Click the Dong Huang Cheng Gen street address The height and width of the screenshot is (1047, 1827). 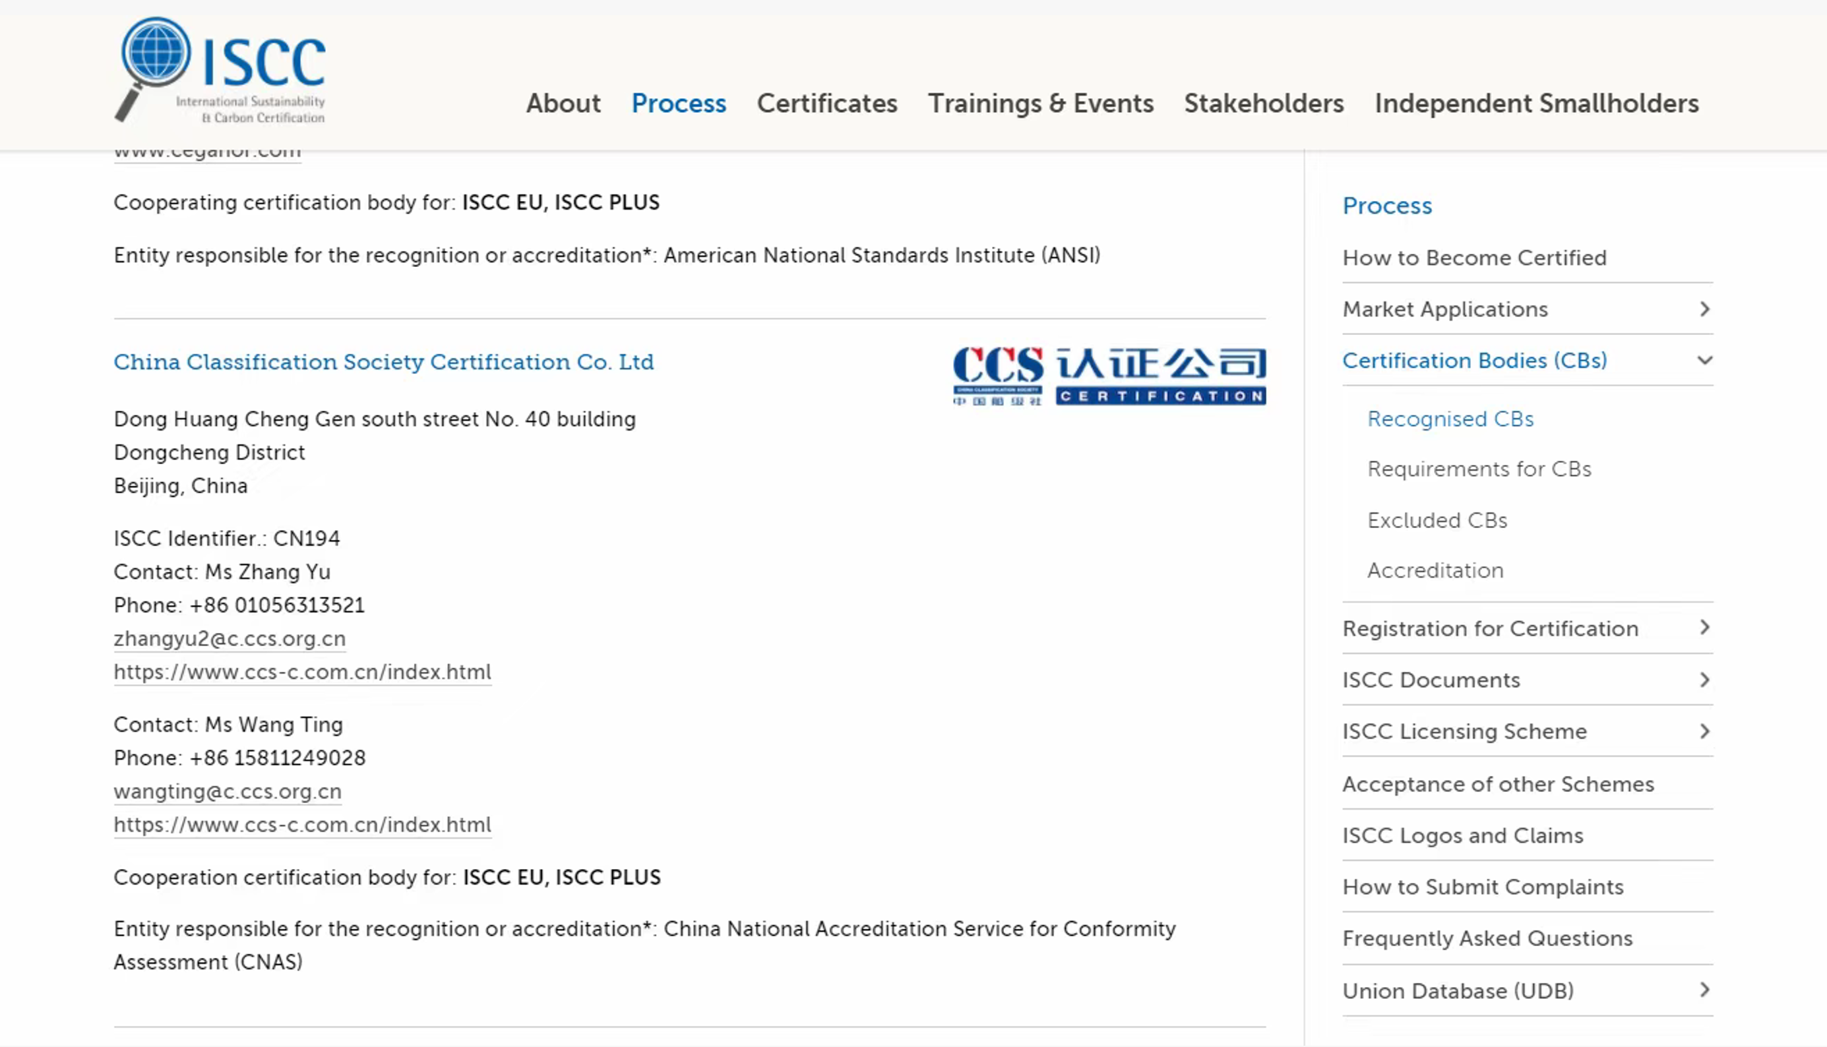(375, 419)
